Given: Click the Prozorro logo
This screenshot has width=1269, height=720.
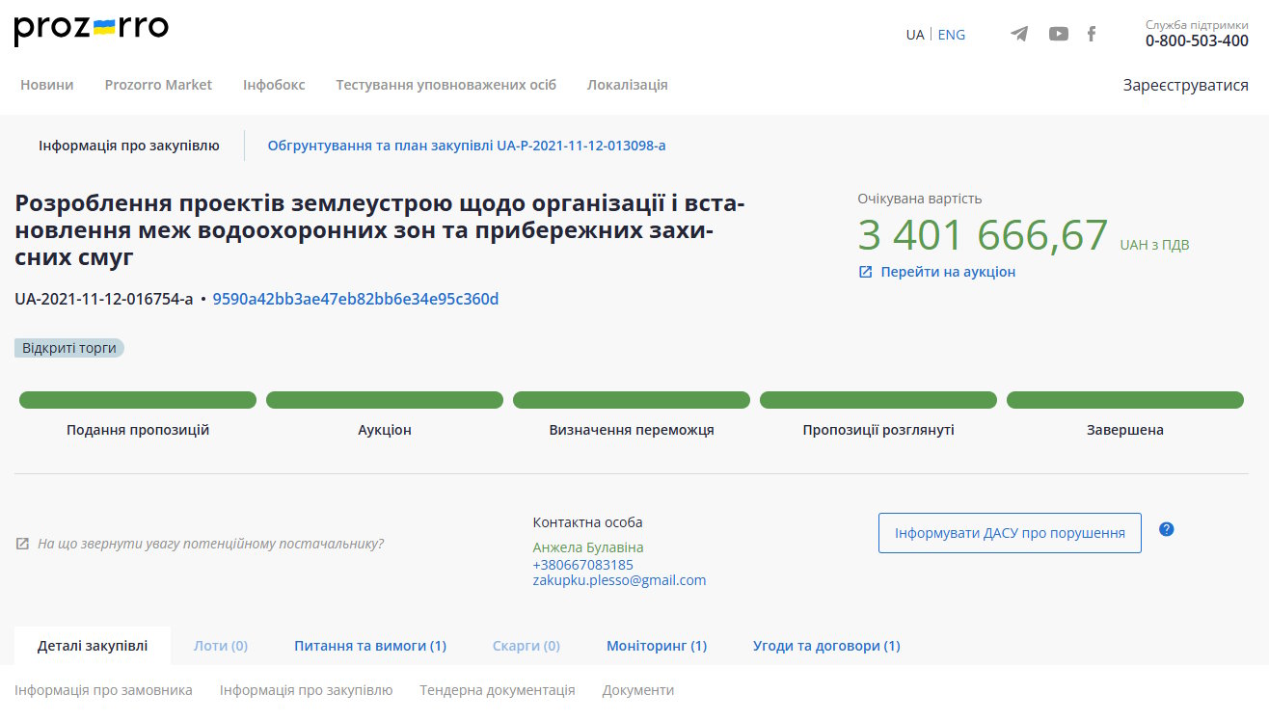Looking at the screenshot, I should (x=92, y=30).
